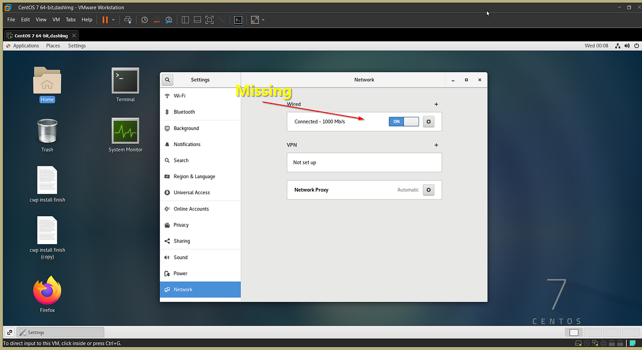Send Ctrl+Alt+Del to the virtual machine
This screenshot has height=350, width=642.
128,19
